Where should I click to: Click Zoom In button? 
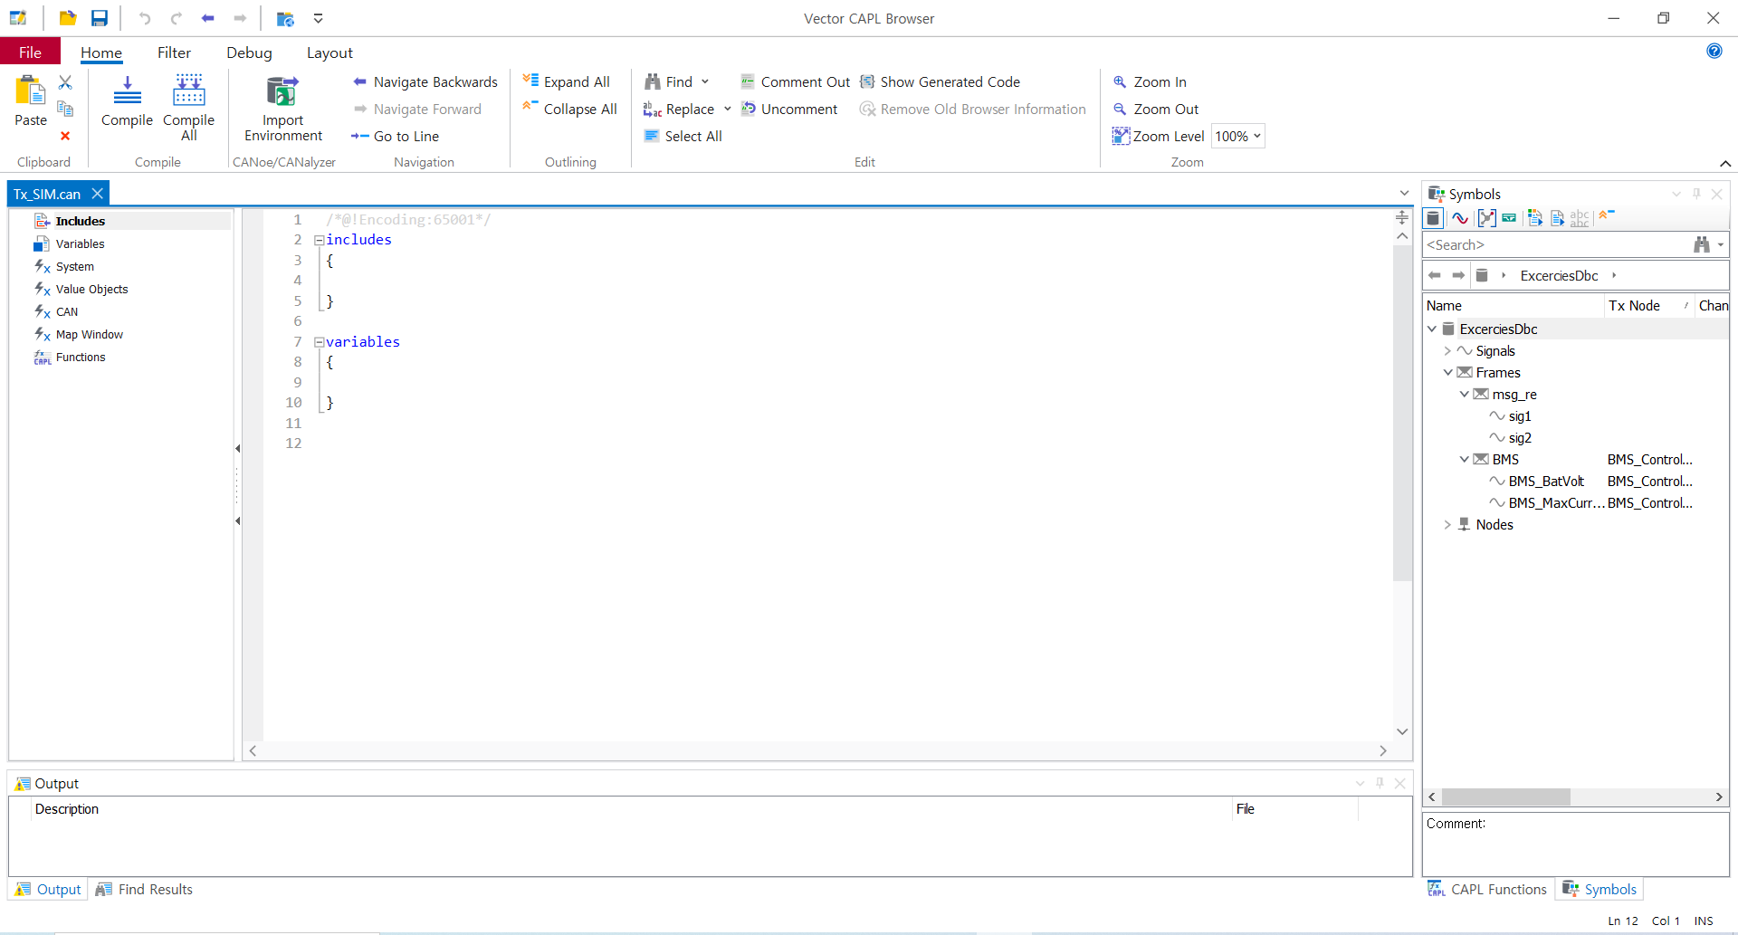(x=1150, y=81)
